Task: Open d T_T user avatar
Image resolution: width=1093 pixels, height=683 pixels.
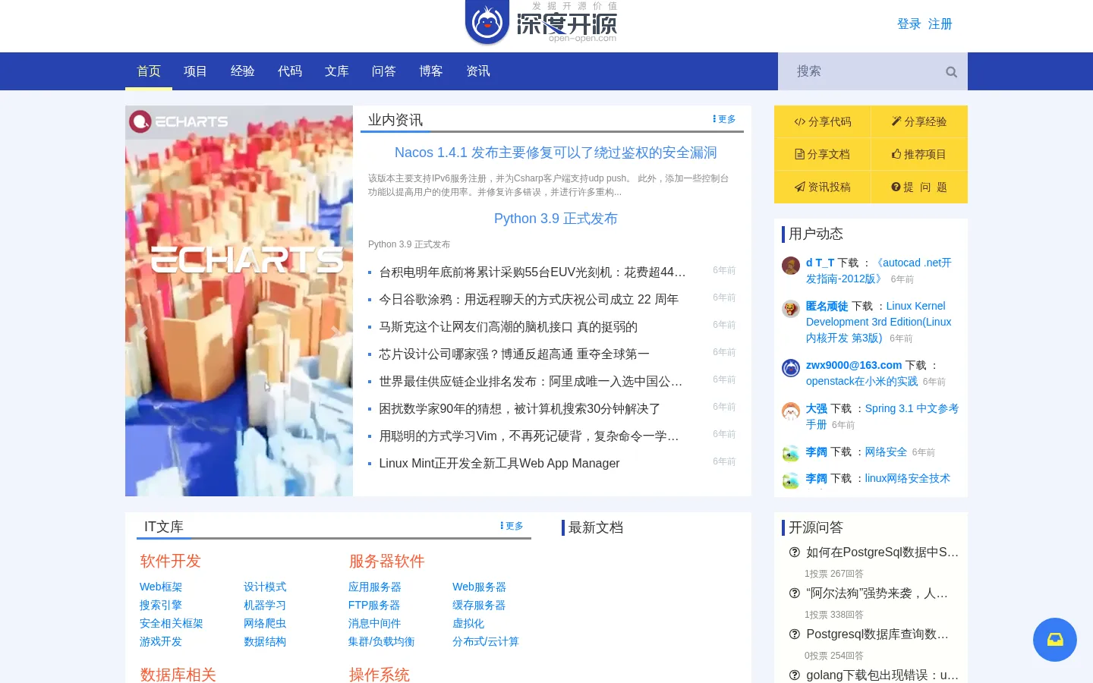Action: [x=791, y=266]
